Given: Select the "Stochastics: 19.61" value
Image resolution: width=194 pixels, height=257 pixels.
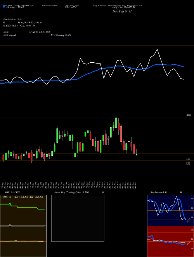Looking at the screenshot, I should [x=13, y=19].
